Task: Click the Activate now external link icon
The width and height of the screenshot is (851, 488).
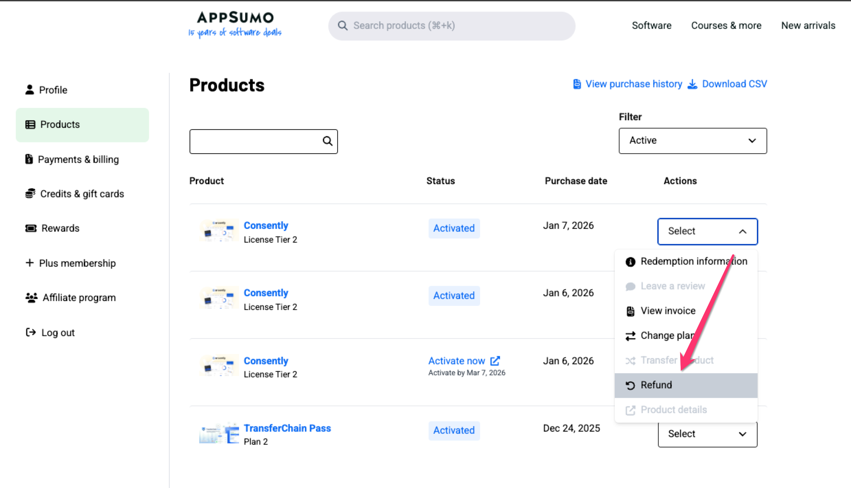Action: [x=495, y=361]
